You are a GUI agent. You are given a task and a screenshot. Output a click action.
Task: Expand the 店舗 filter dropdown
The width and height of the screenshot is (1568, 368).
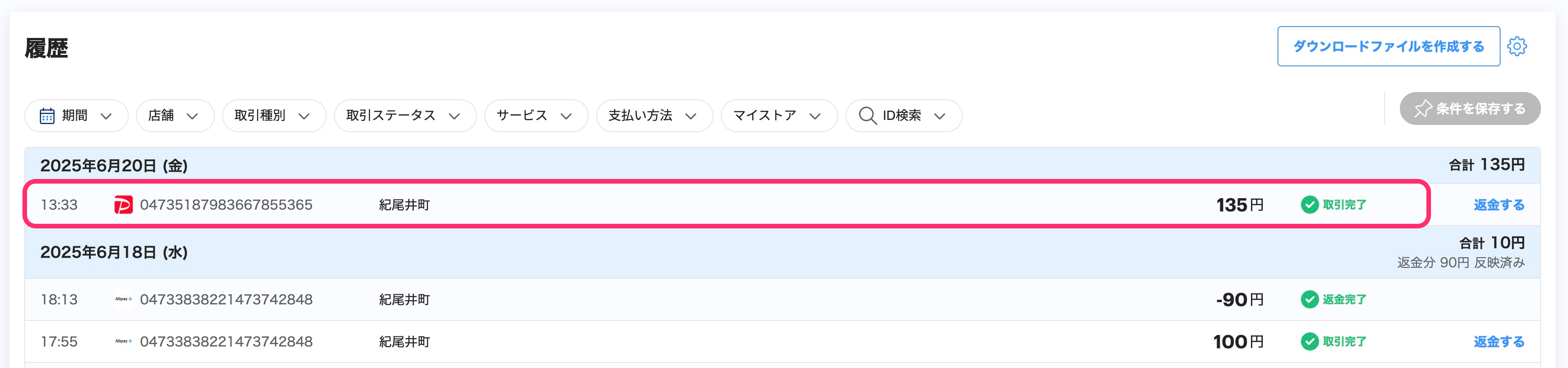point(175,115)
